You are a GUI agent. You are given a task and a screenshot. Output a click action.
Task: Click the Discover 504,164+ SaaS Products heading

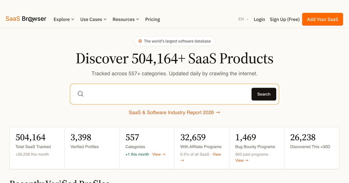pyautogui.click(x=174, y=58)
